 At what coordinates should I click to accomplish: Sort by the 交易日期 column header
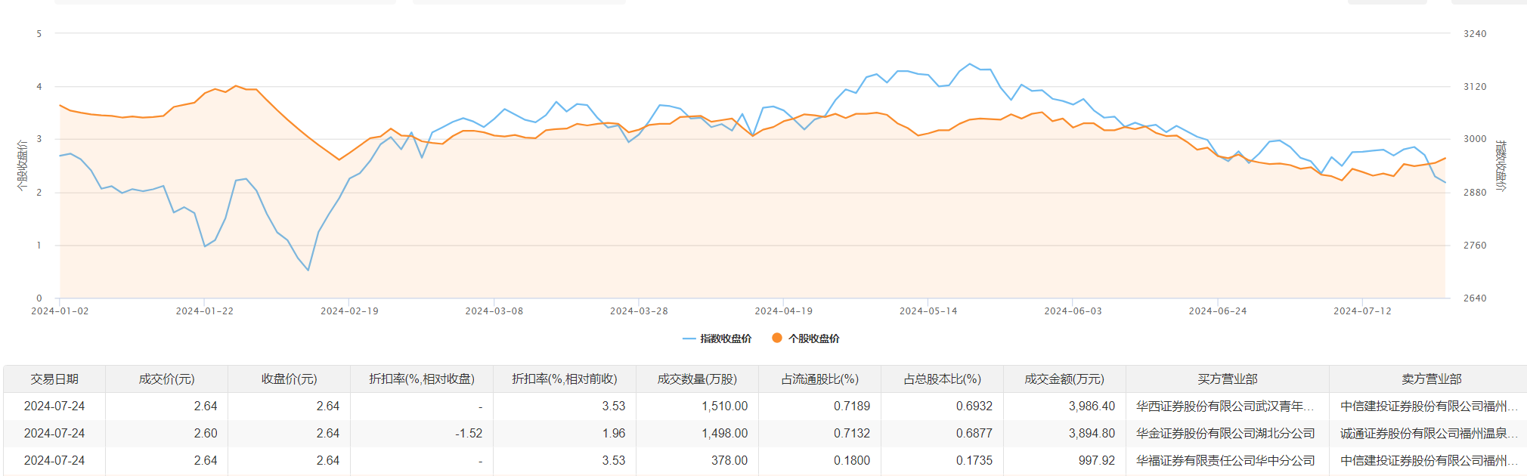coord(54,379)
